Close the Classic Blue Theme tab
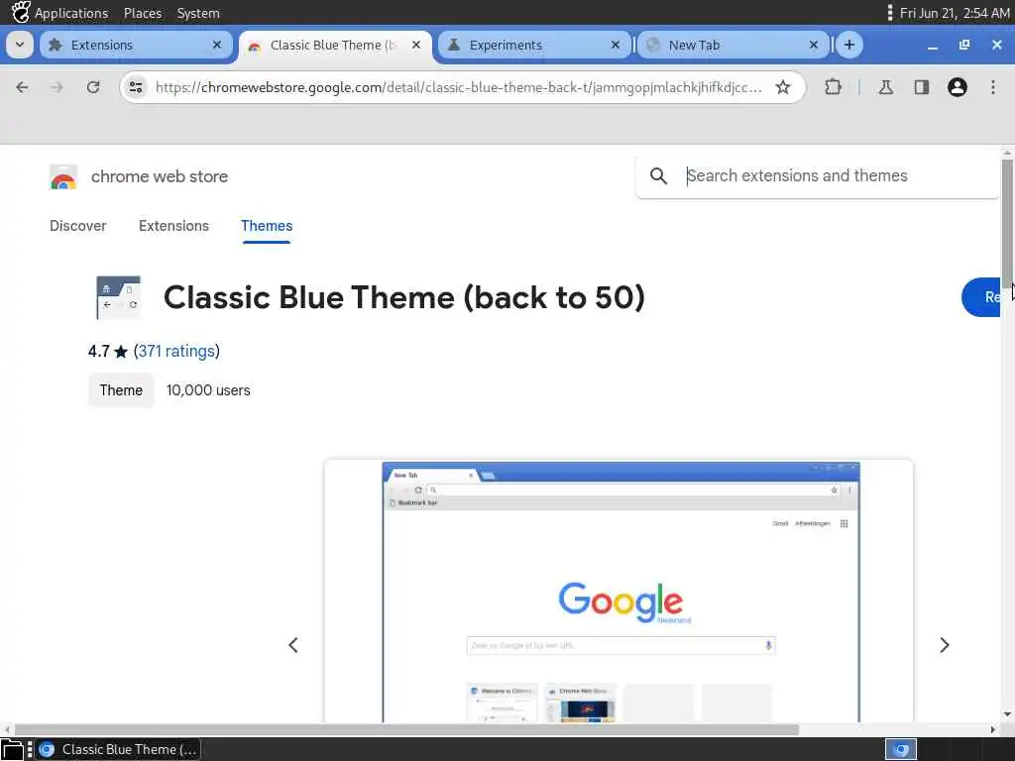 (x=416, y=45)
